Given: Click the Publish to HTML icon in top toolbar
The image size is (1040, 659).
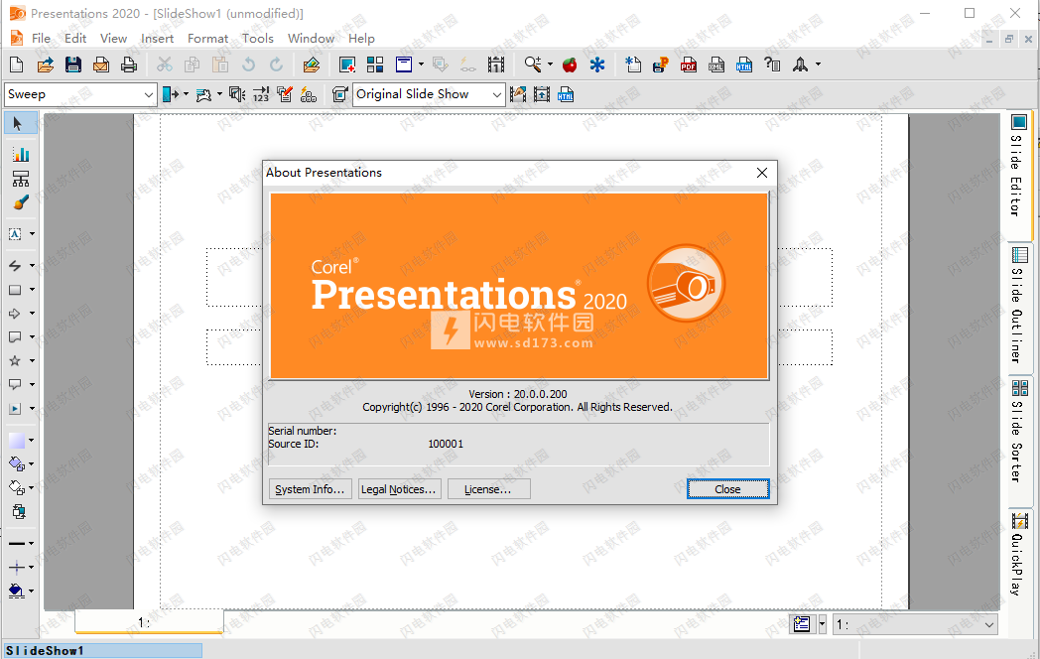Looking at the screenshot, I should tap(744, 65).
